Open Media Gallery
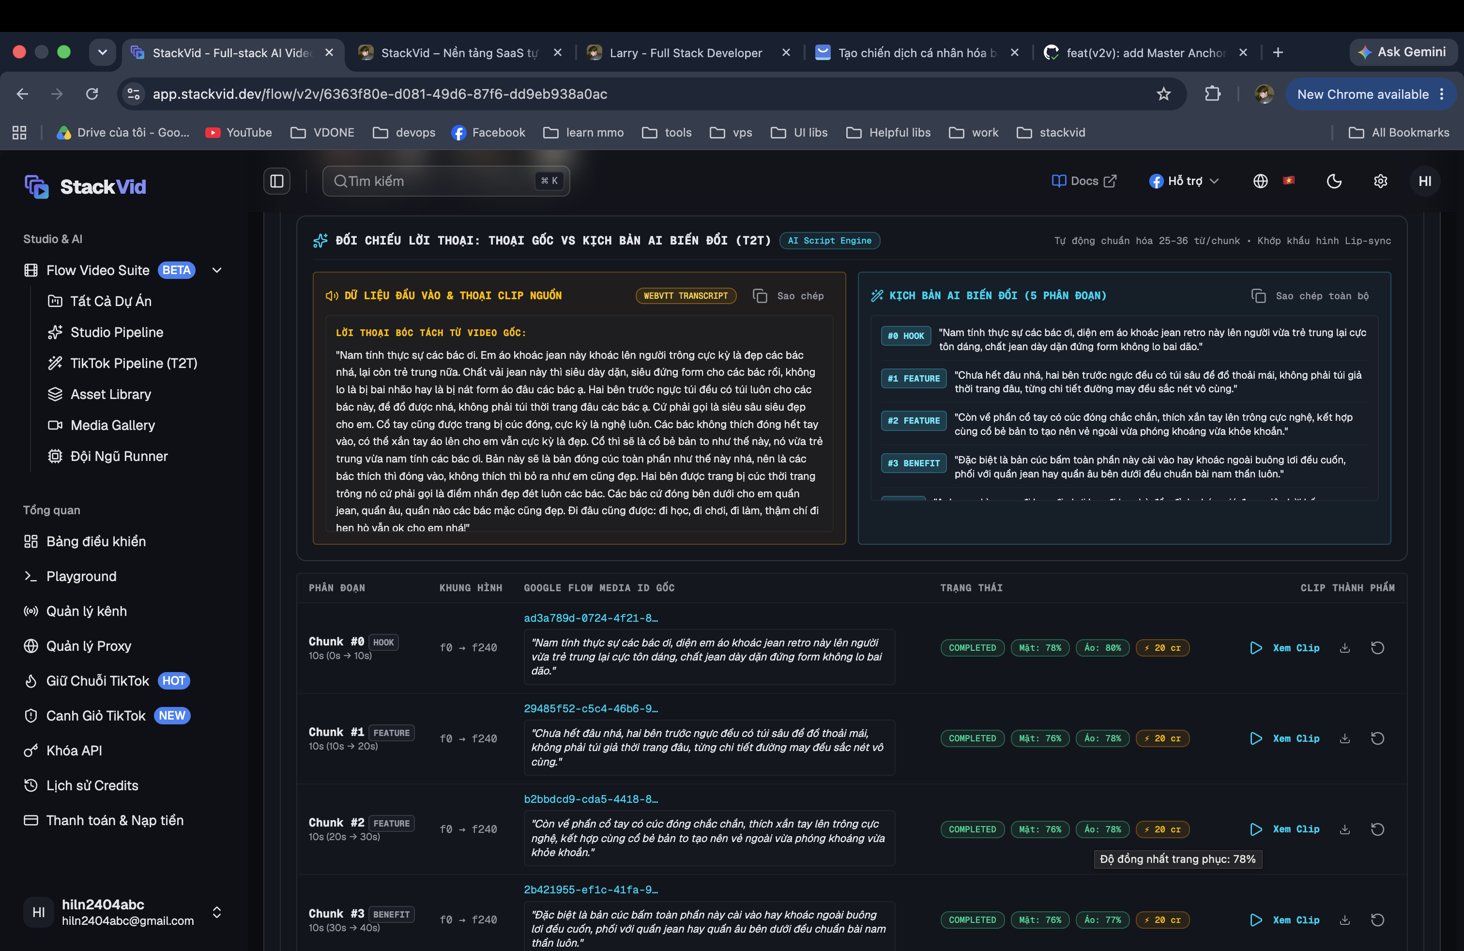Screen dimensions: 1464x951 (x=113, y=425)
